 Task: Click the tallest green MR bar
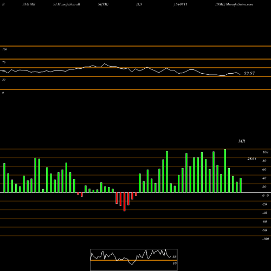pyautogui.click(x=225, y=171)
